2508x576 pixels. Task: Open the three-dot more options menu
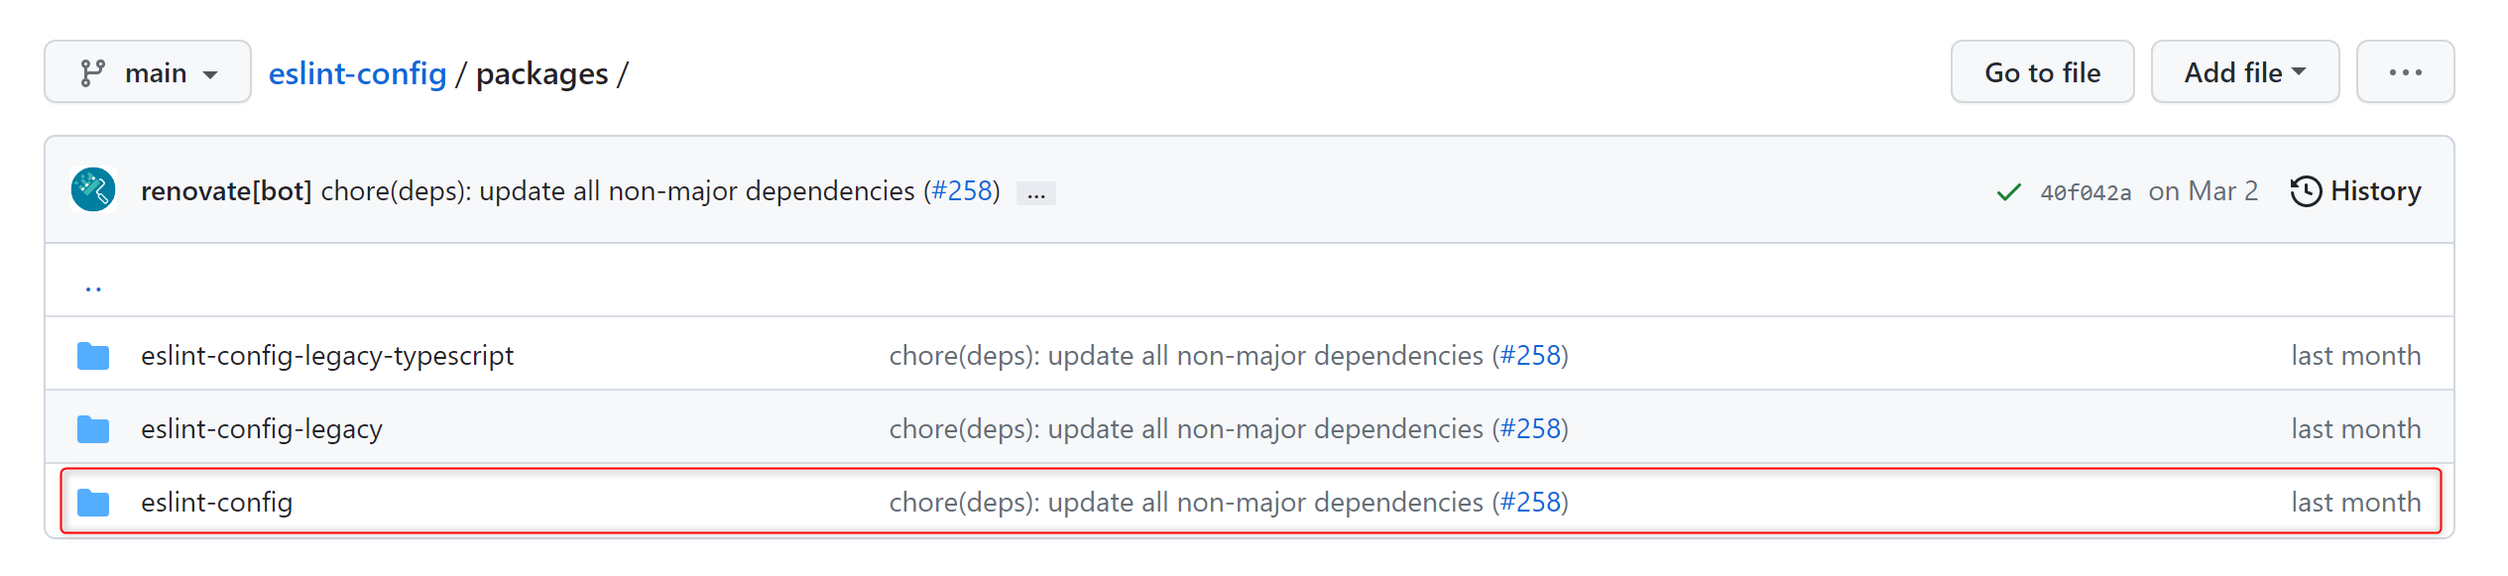click(x=2404, y=72)
